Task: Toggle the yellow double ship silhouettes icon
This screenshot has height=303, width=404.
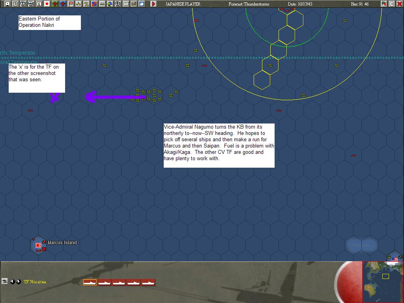Action: (x=86, y=4)
